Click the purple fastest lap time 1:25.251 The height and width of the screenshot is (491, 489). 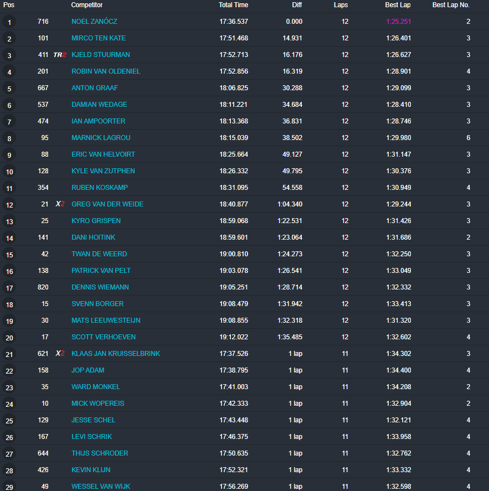(x=398, y=22)
